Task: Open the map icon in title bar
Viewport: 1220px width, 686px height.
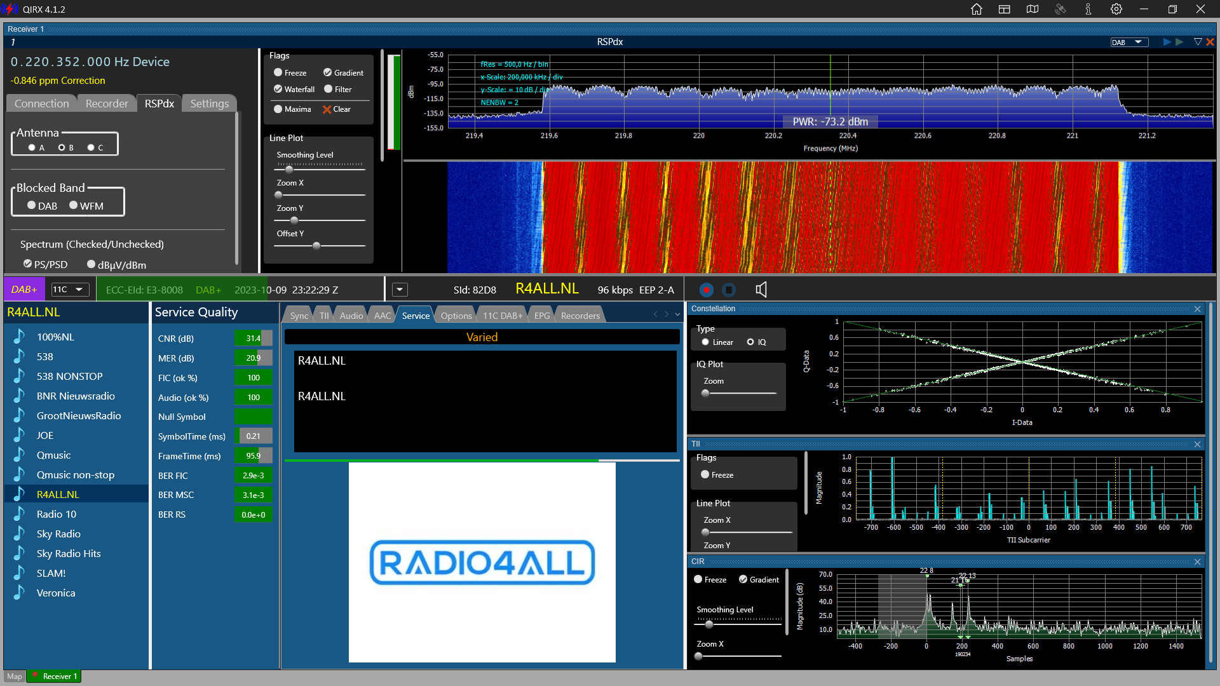Action: click(1033, 9)
